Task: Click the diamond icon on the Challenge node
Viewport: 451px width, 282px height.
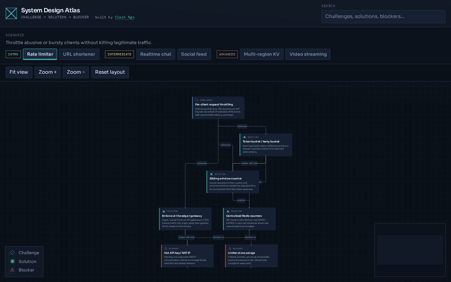Action: pyautogui.click(x=197, y=100)
